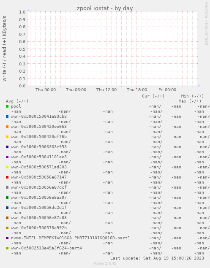Select the wwn-0x5000c500578a992b label
The height and width of the screenshot is (268, 210).
[39, 228]
